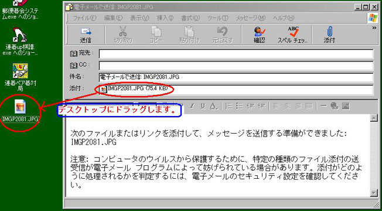Apply bulleted list formatting
This screenshot has height=211, width=382.
240,106
